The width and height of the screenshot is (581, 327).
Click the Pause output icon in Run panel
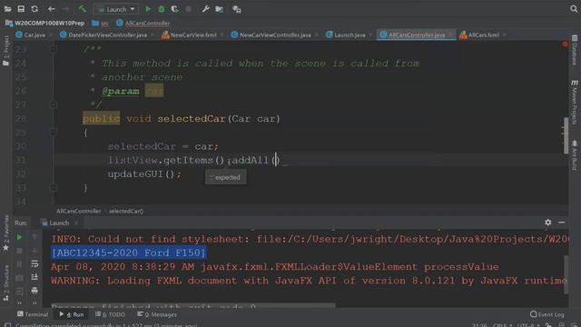click(x=19, y=264)
